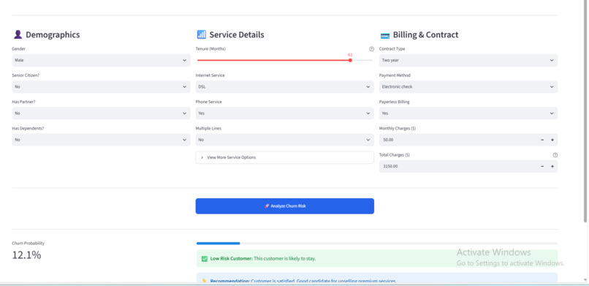The width and height of the screenshot is (589, 286).
Task: Click the Tenure (Months) label
Action: click(x=210, y=49)
